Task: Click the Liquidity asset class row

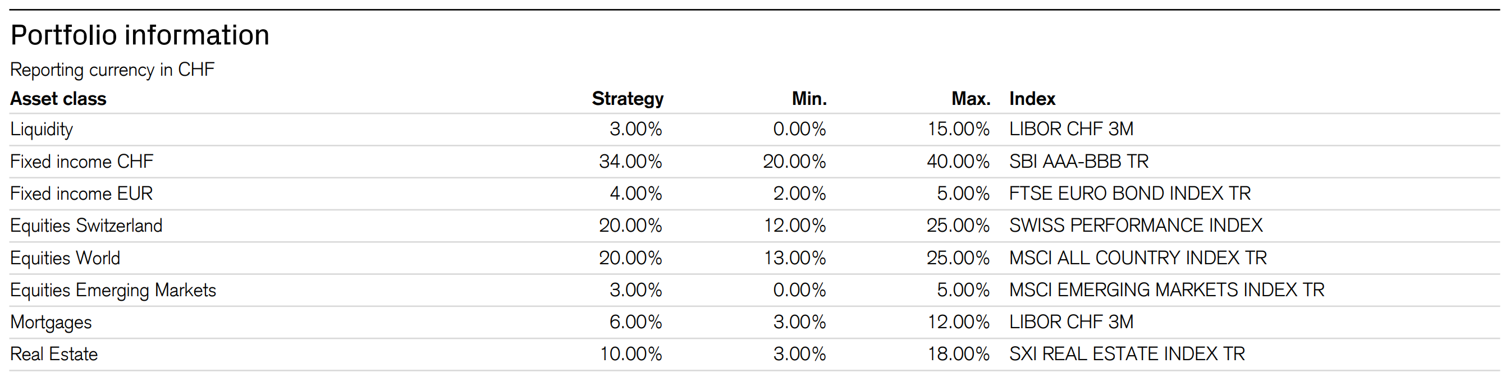Action: (x=42, y=130)
